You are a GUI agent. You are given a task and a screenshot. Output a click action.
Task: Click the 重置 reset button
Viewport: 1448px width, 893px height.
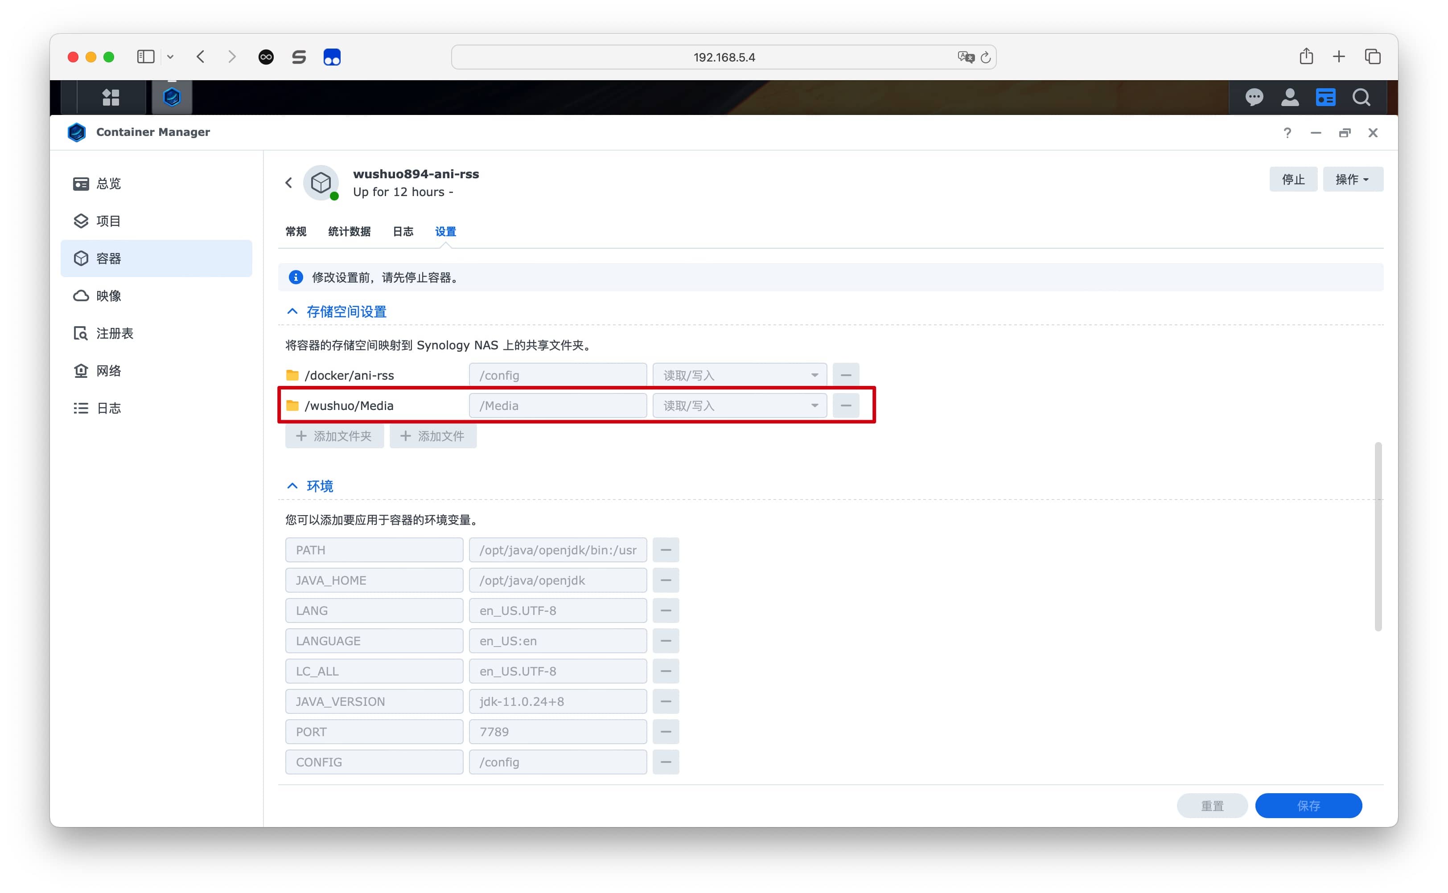pos(1212,806)
